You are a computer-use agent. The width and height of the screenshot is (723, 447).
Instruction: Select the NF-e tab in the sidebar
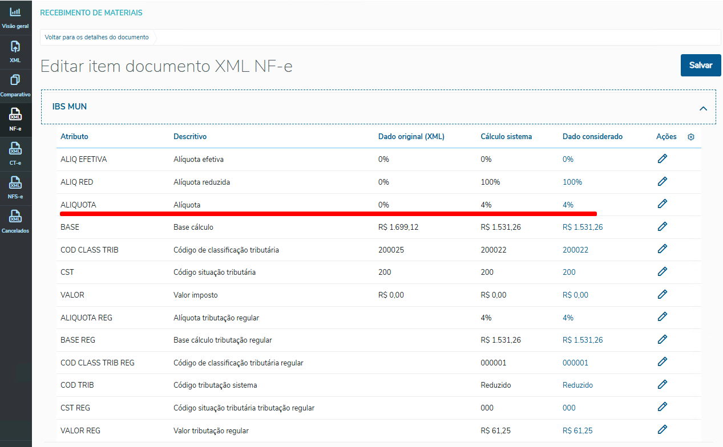click(x=15, y=120)
